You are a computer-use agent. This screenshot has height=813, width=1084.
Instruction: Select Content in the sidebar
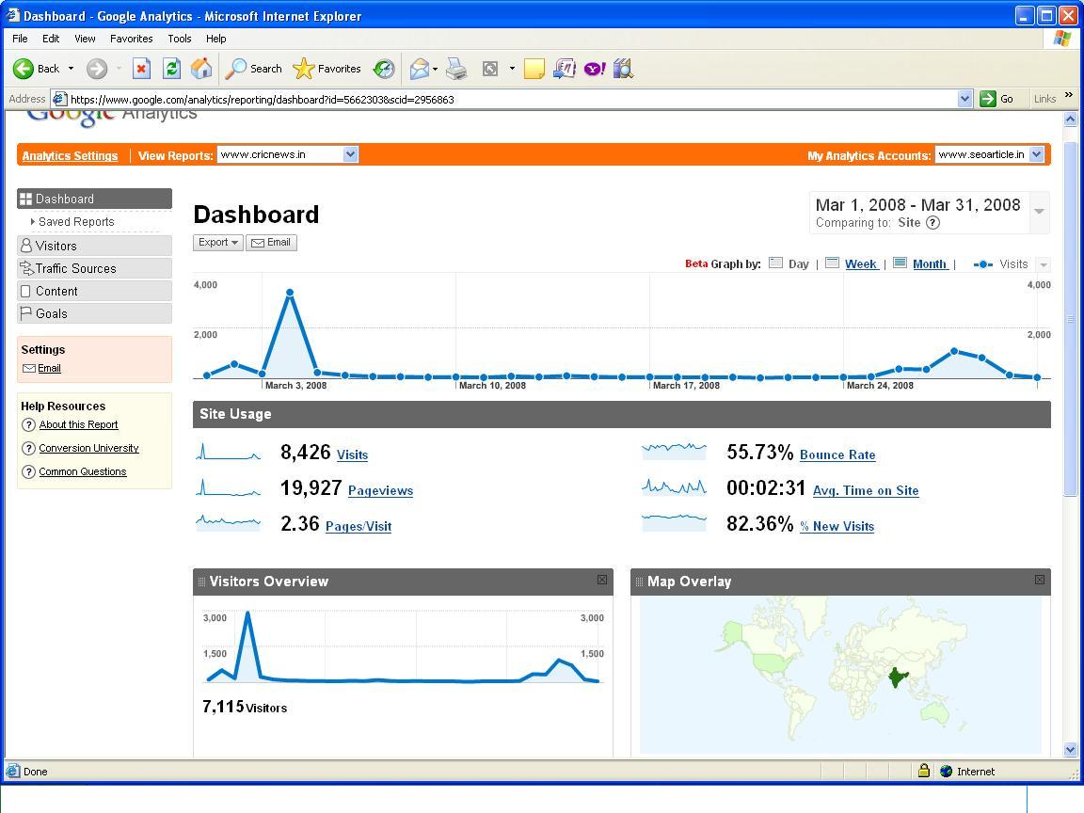click(x=95, y=291)
